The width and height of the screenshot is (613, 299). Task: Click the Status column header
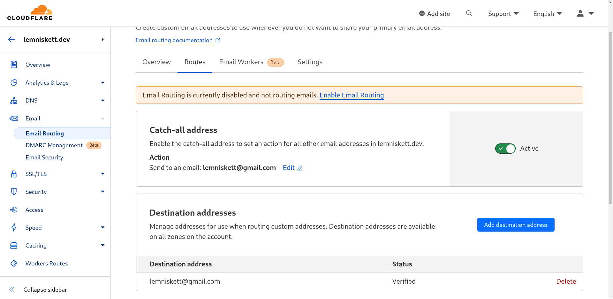click(x=402, y=264)
